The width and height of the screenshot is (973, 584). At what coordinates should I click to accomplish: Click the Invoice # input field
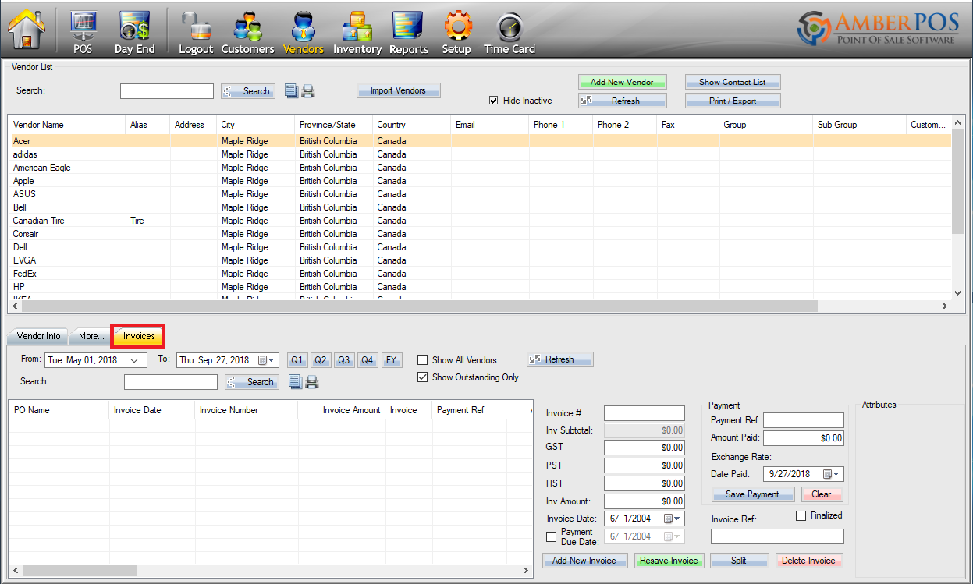(645, 413)
